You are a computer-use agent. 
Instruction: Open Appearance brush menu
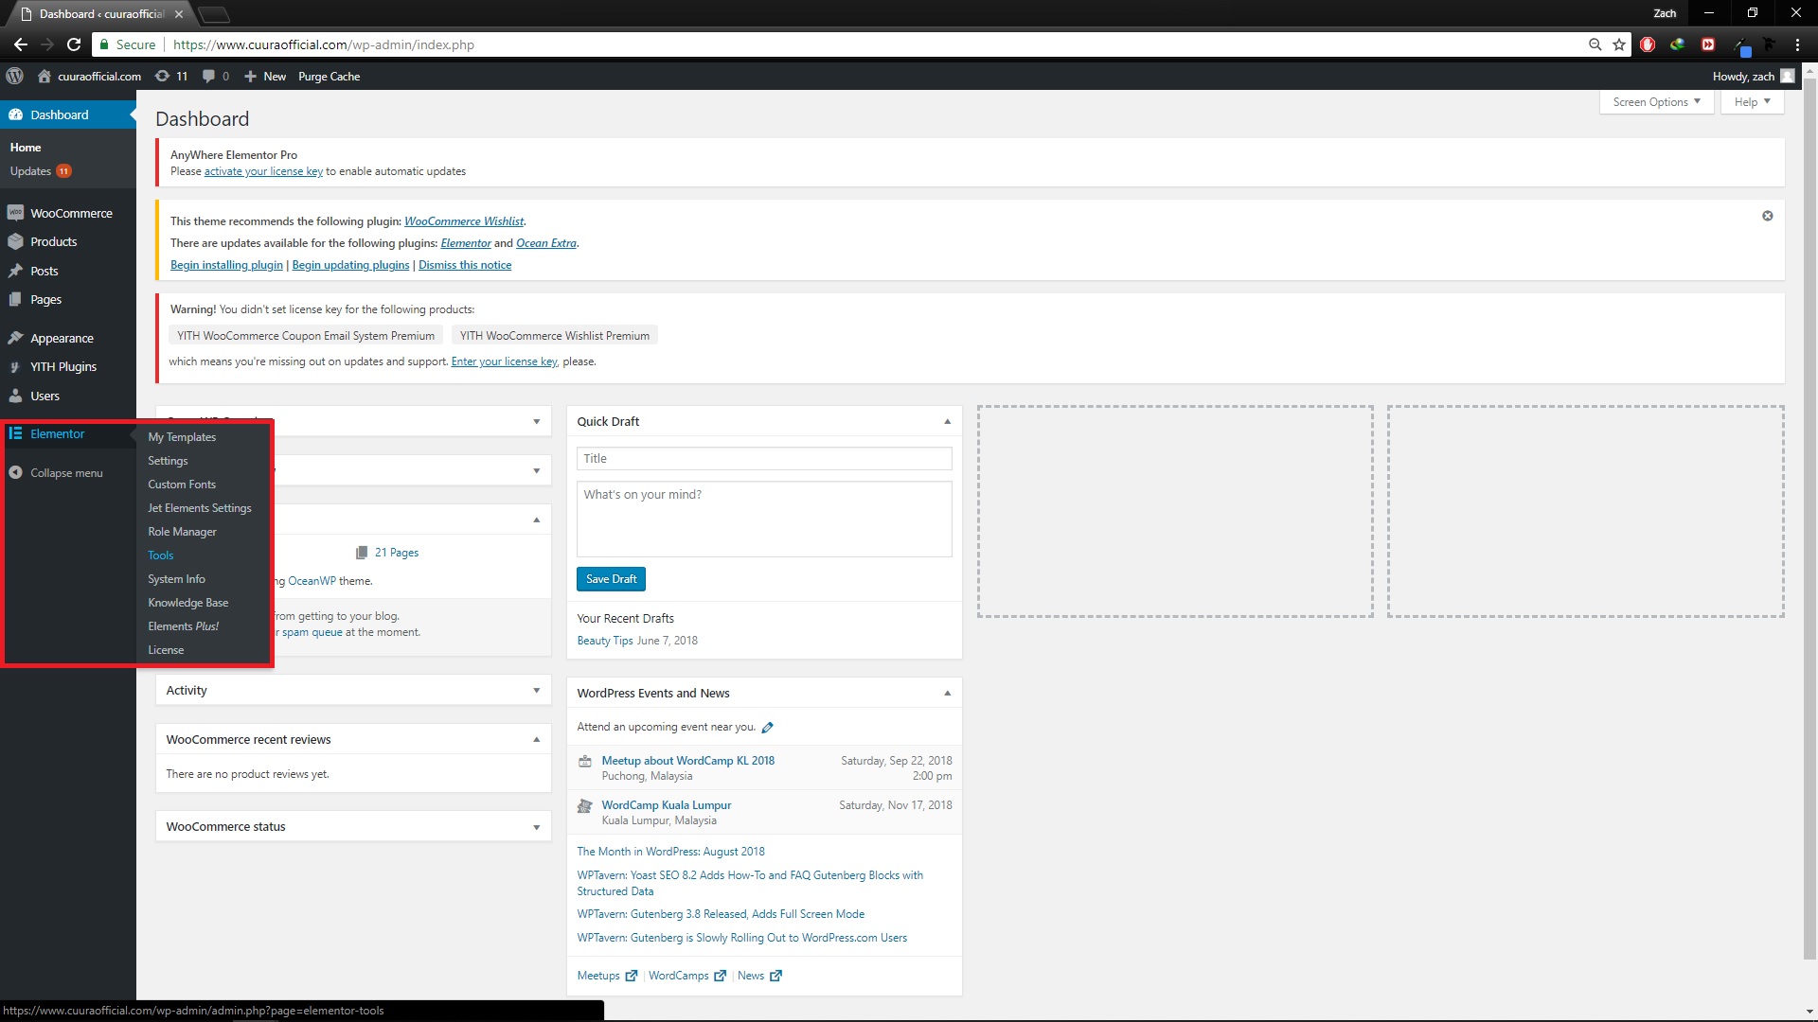click(x=15, y=338)
